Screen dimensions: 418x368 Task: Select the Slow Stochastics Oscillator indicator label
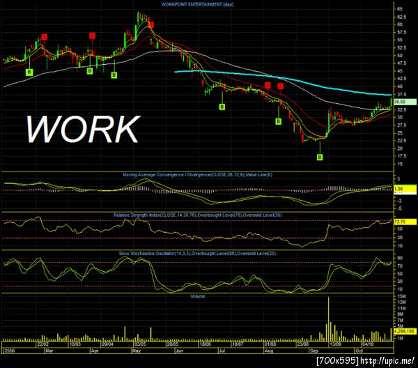click(198, 253)
